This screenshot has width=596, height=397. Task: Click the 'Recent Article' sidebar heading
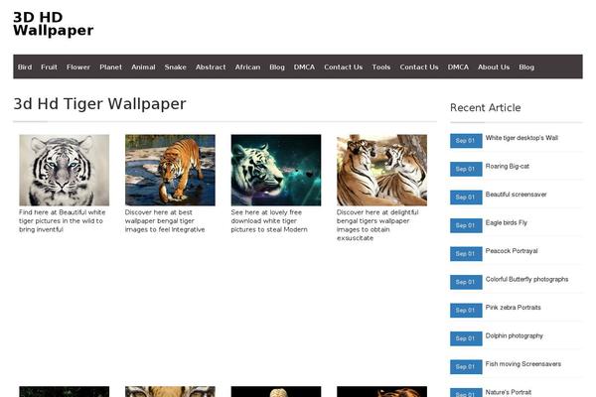(486, 107)
